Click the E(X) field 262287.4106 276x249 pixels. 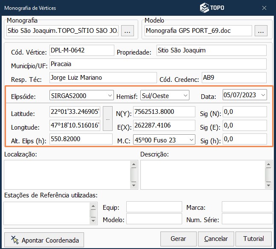164,125
